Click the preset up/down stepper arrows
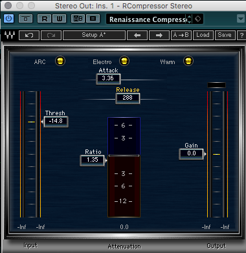246x253 pixels. (189, 19)
